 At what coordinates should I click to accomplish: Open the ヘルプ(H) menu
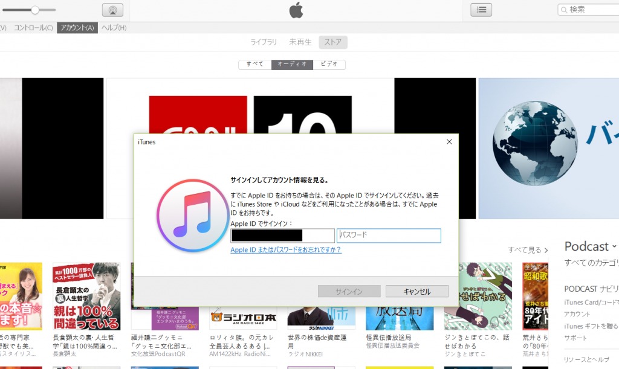tap(114, 28)
